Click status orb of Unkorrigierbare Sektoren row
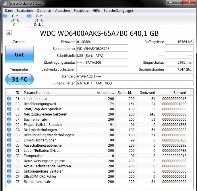 pyautogui.click(x=9, y=171)
